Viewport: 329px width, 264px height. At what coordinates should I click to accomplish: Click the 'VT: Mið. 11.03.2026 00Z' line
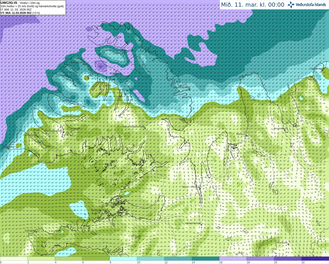coord(16,13)
